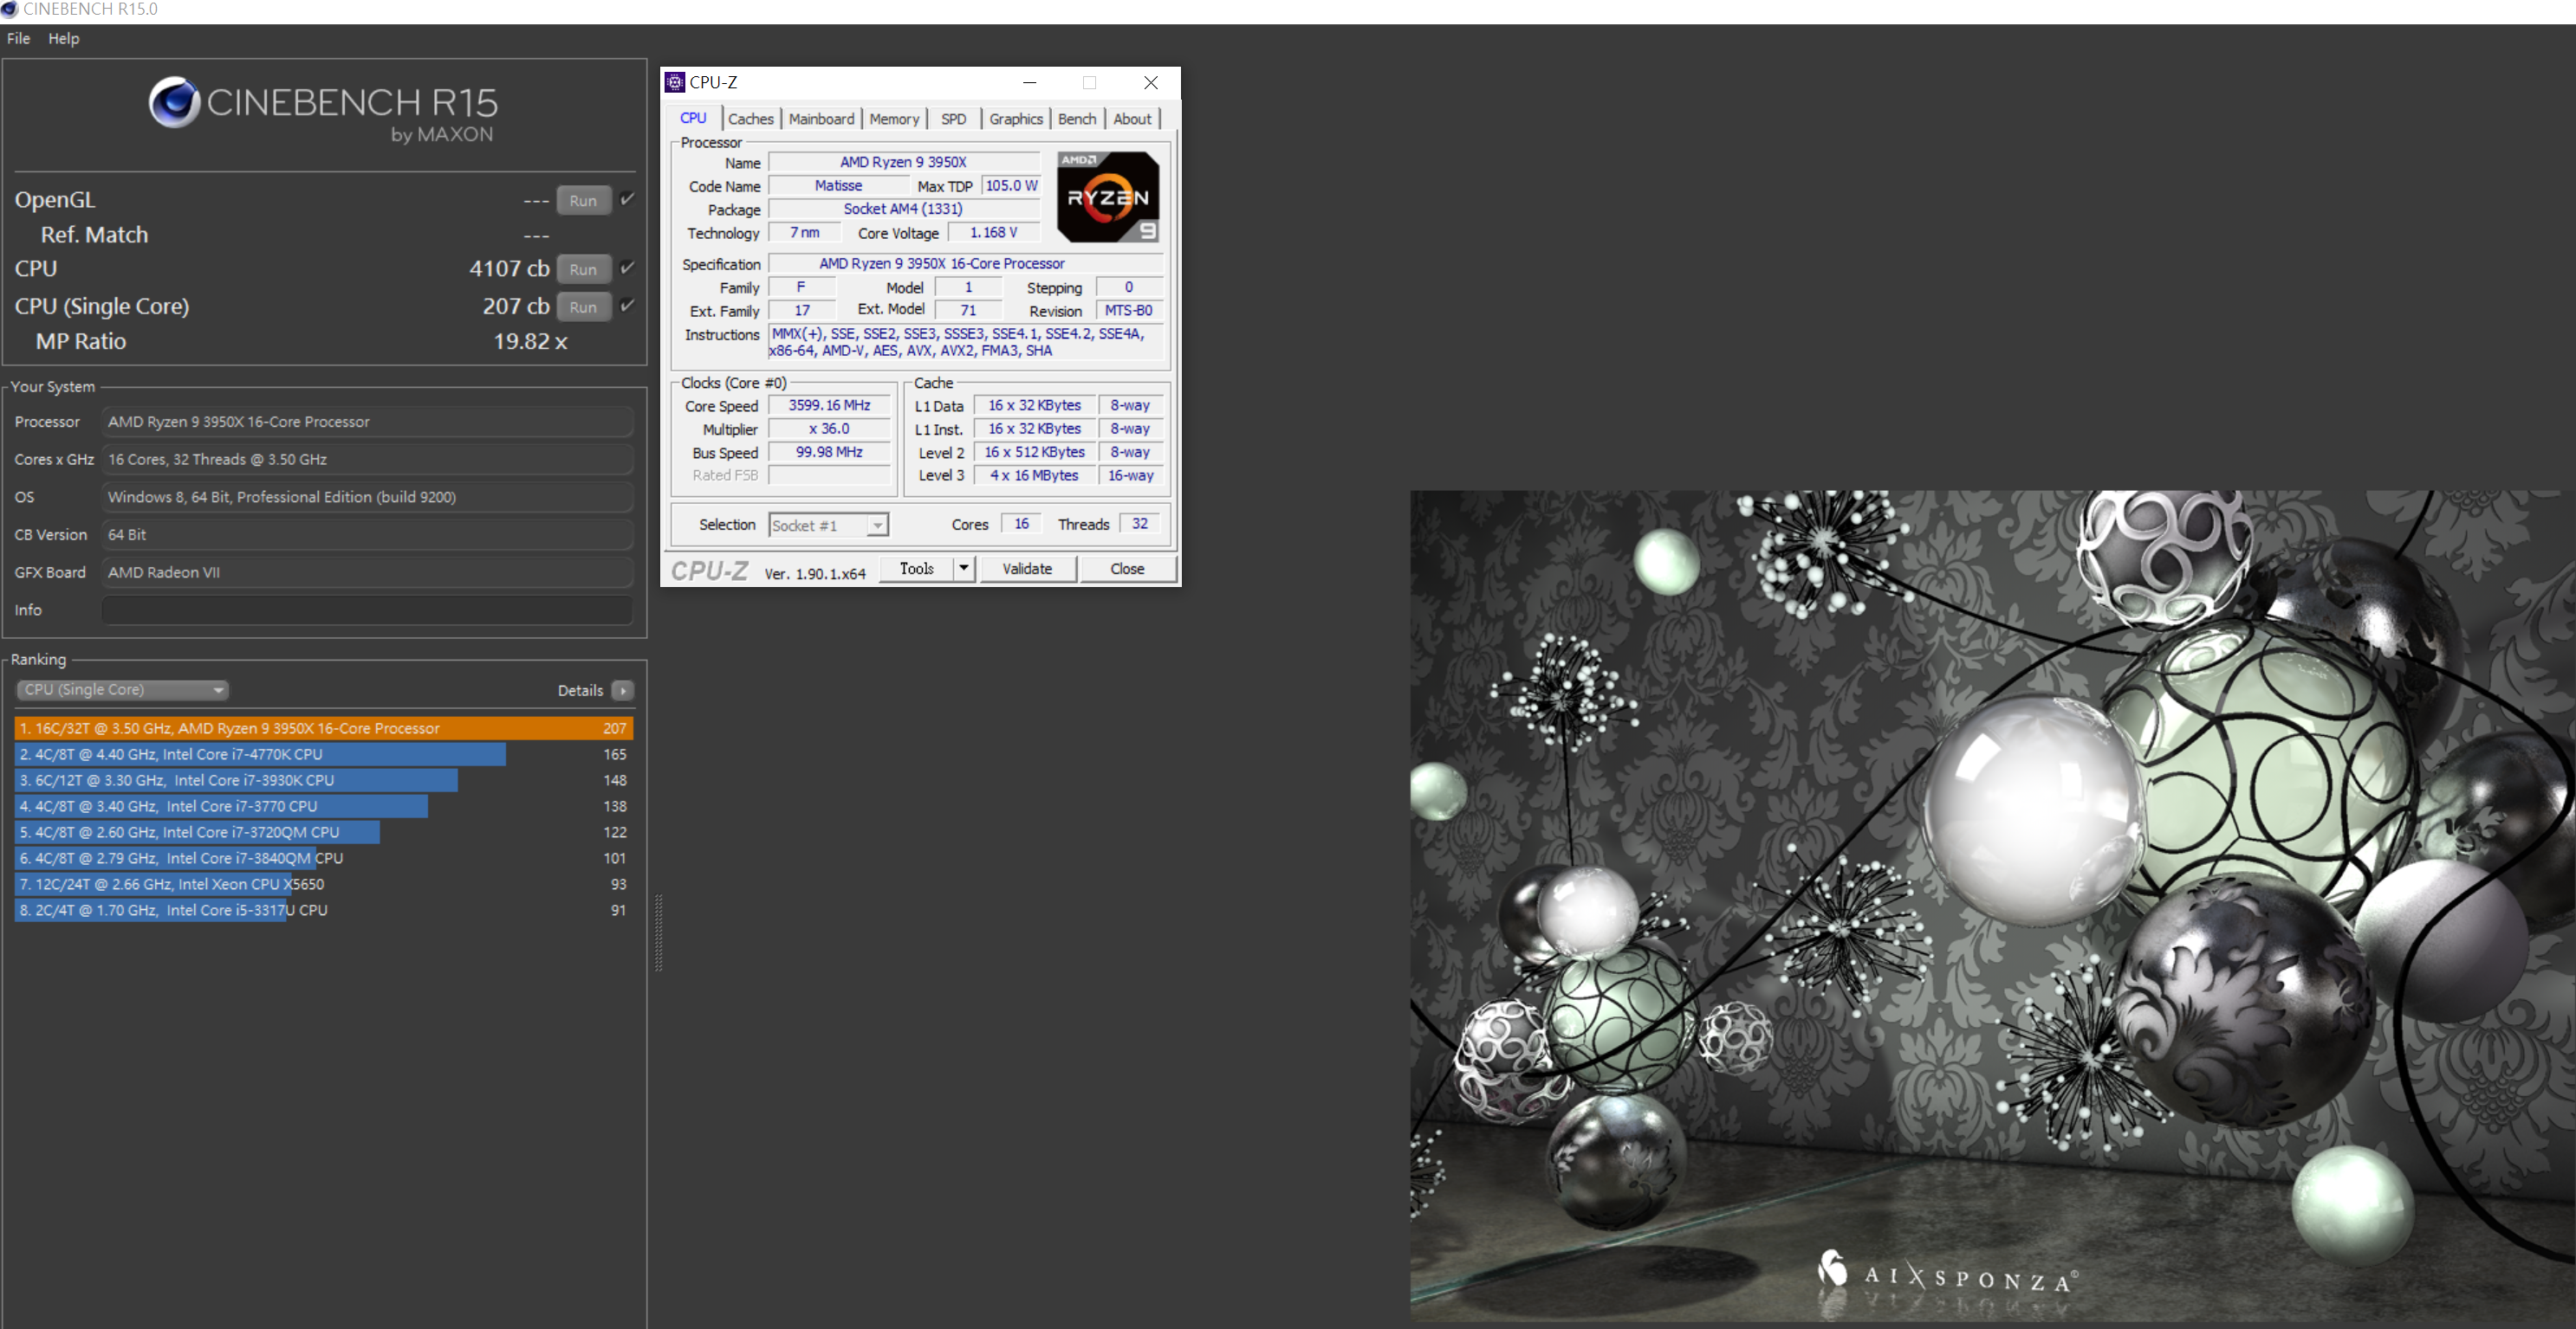Click the MP Ratio 19.82 x value

pos(530,342)
